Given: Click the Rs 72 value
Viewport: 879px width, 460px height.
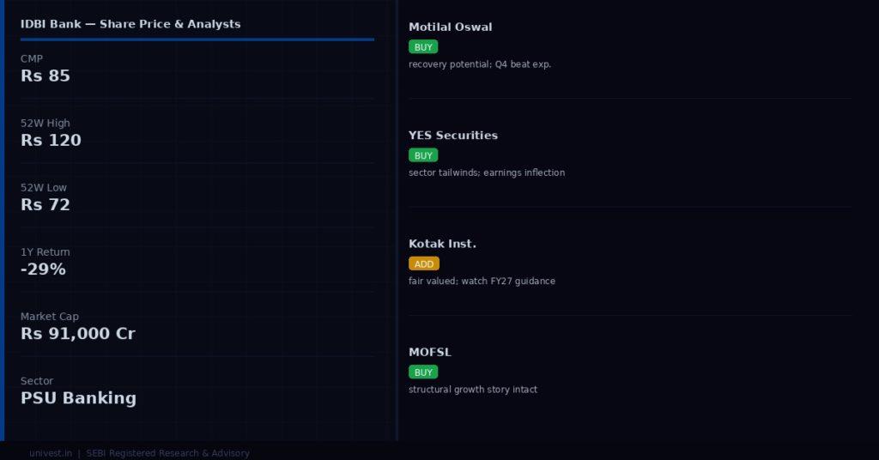Looking at the screenshot, I should [x=45, y=204].
